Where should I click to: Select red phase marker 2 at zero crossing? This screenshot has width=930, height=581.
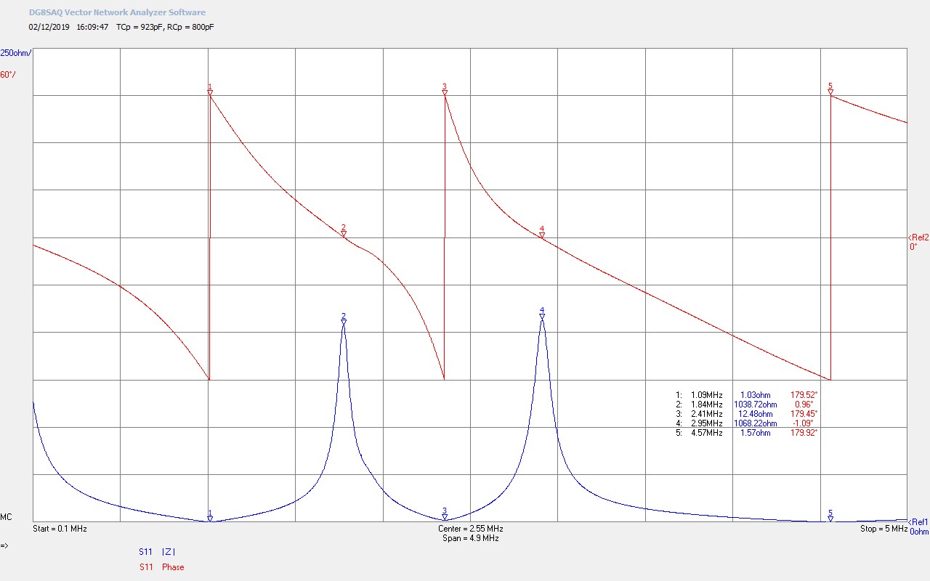tap(344, 232)
